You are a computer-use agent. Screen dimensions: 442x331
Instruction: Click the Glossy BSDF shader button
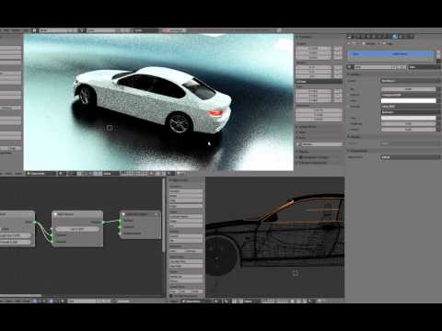tap(410, 107)
